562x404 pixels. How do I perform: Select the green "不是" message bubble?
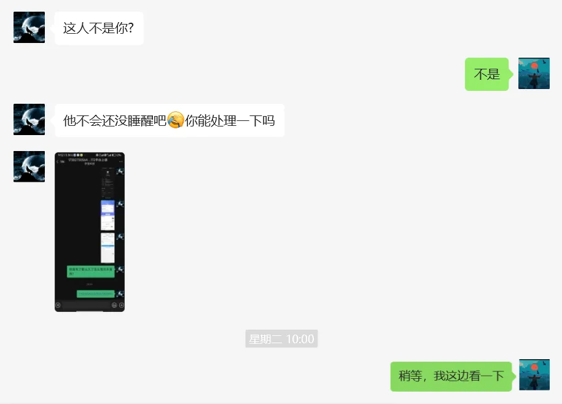click(486, 74)
